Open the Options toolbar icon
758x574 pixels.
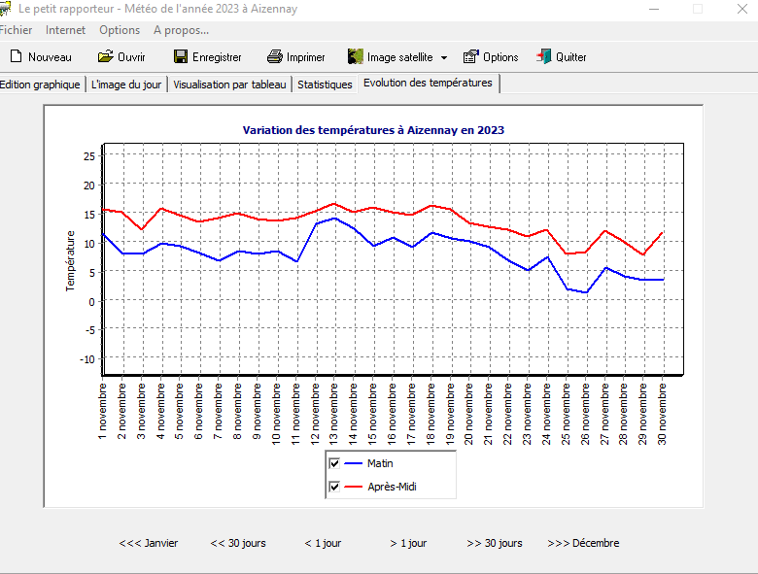(471, 56)
